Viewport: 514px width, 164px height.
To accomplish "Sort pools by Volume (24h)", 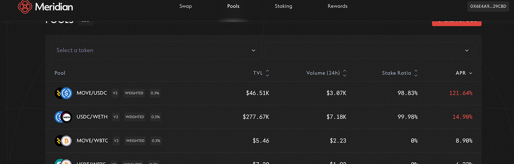I will coord(327,73).
